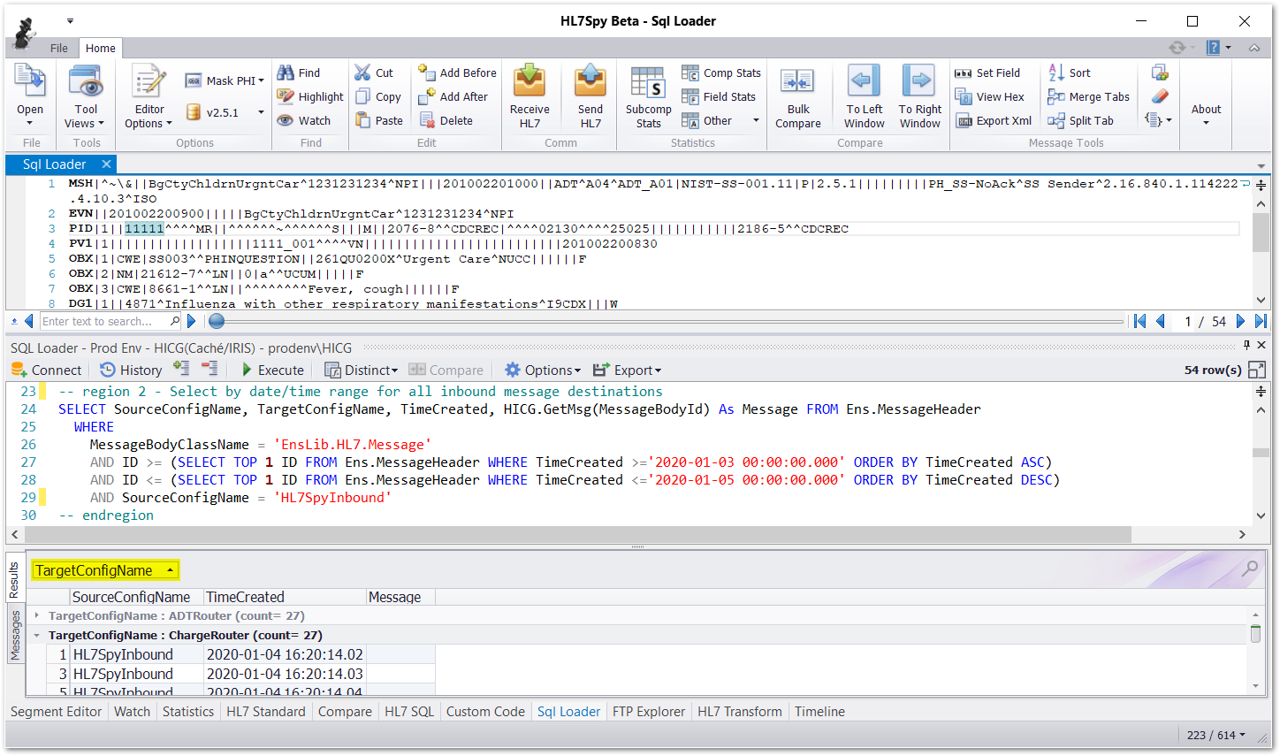Click Export Xml in Message Tools
This screenshot has height=756, width=1280.
[994, 120]
